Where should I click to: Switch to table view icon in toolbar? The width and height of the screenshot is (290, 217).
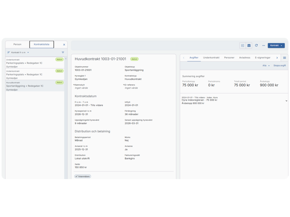249,45
